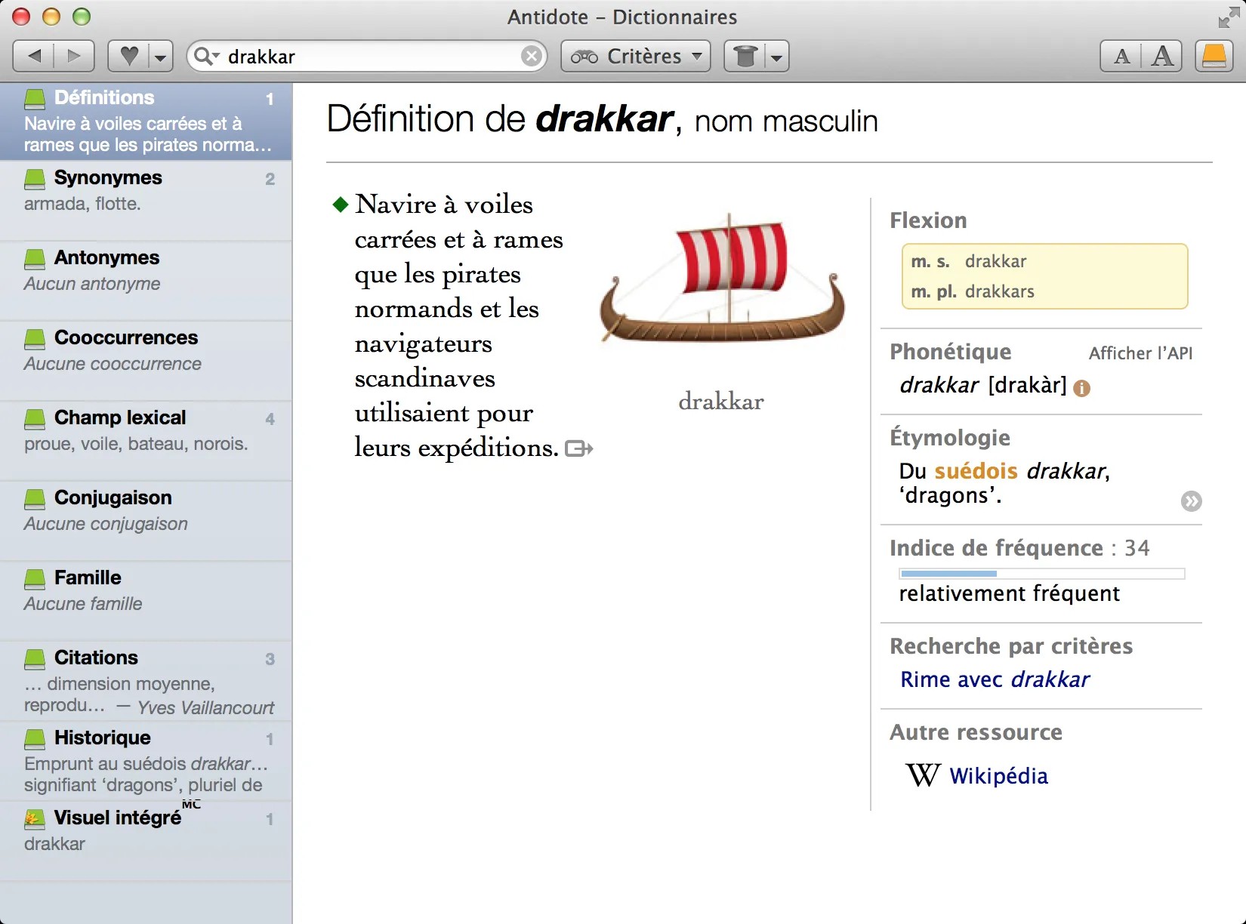Click the Visuel intégré picture icon

(35, 819)
